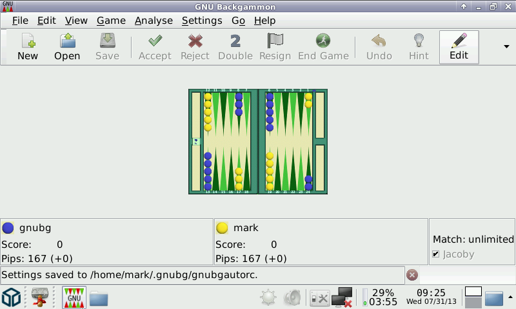
Task: Click the lower right bear-off tray
Action: (x=320, y=168)
